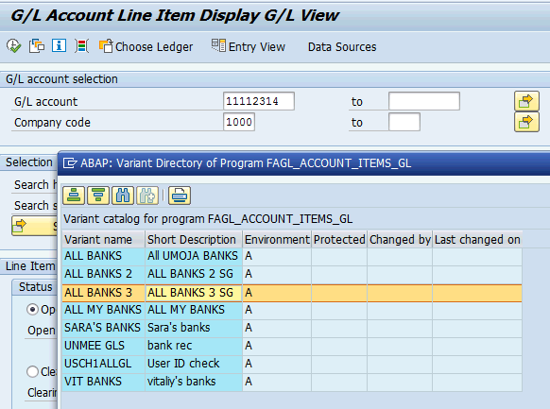550x409 pixels.
Task: Click sort ascending icon in variant dialog
Action: coord(74,196)
